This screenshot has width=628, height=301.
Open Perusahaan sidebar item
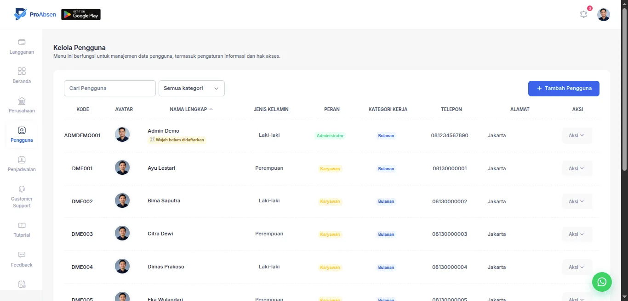coord(22,106)
